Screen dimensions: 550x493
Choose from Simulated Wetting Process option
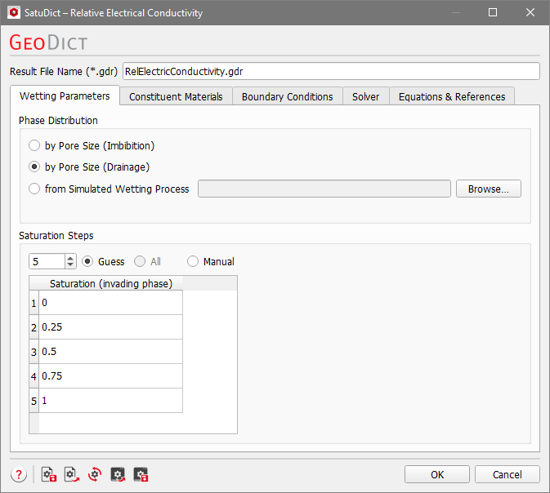click(x=109, y=189)
